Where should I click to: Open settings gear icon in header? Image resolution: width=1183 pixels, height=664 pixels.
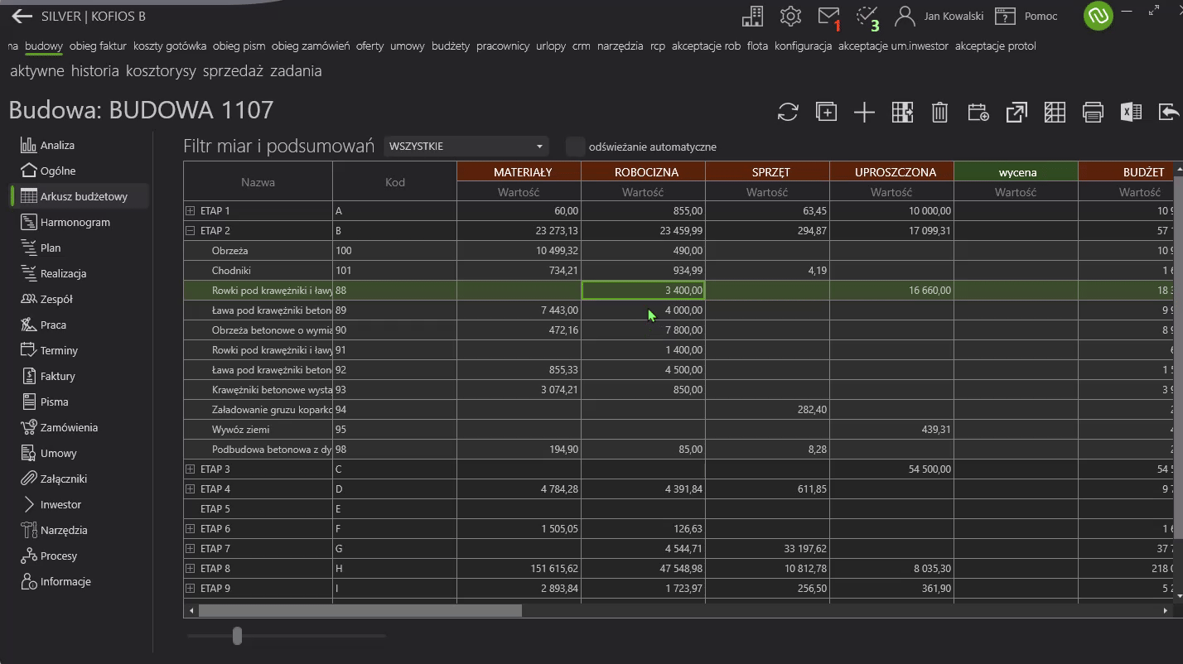click(790, 16)
